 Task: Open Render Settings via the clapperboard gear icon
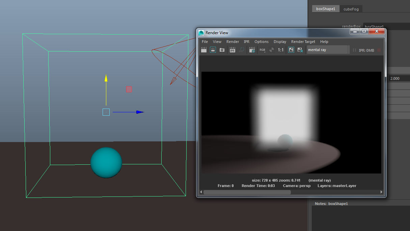[x=252, y=50]
